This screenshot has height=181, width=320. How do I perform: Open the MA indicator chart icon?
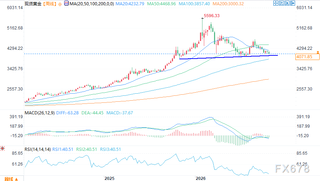pyautogui.click(x=66, y=3)
